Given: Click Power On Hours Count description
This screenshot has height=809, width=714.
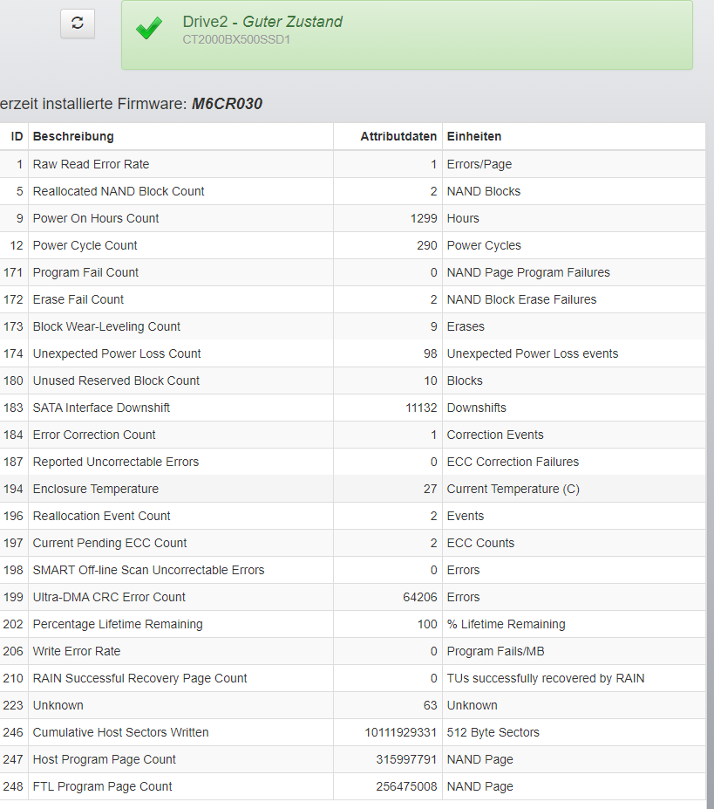Looking at the screenshot, I should coord(96,219).
